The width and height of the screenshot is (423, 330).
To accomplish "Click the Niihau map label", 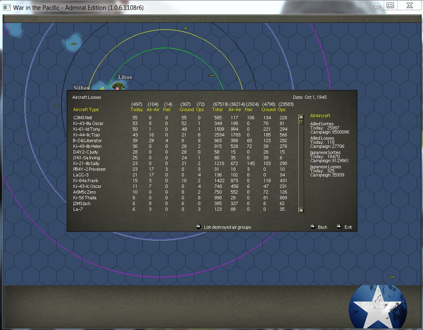I will point(81,88).
